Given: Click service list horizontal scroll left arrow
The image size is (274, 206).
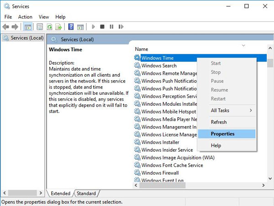Looking at the screenshot, I should [x=136, y=185].
